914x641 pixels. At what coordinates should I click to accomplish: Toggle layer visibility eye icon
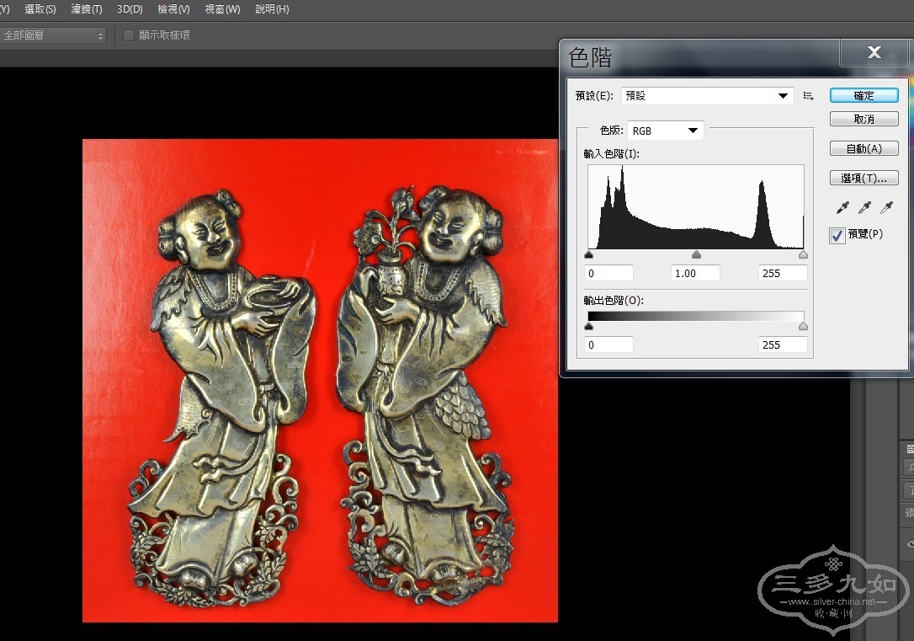(910, 545)
